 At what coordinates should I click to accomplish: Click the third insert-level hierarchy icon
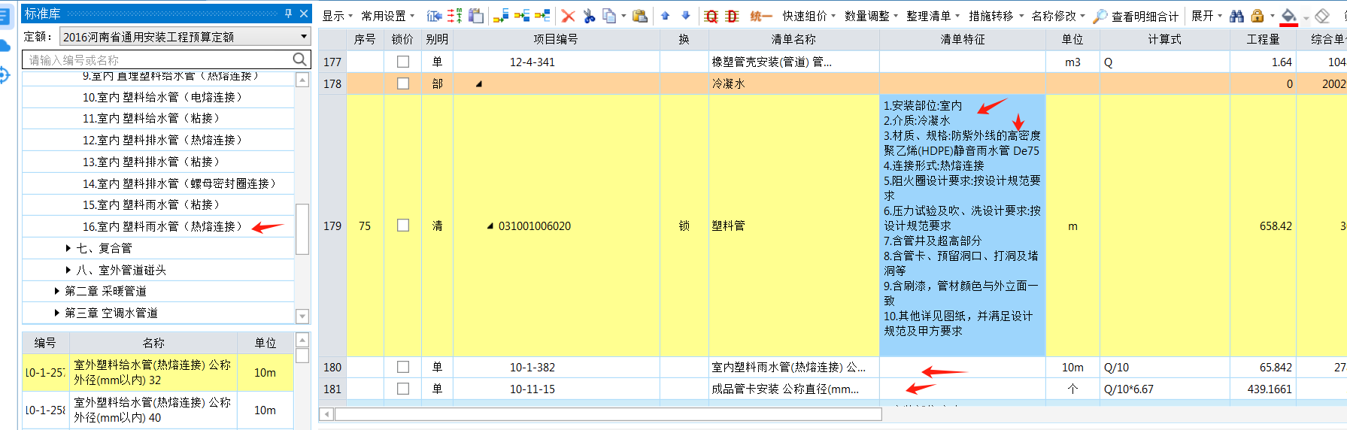point(542,16)
